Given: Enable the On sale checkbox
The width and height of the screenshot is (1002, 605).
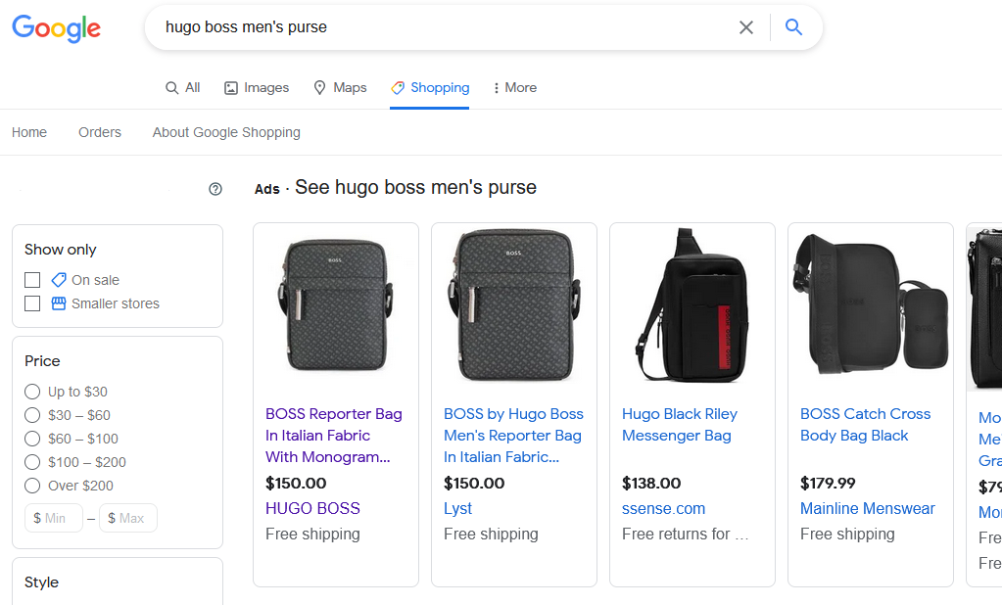Looking at the screenshot, I should point(32,280).
